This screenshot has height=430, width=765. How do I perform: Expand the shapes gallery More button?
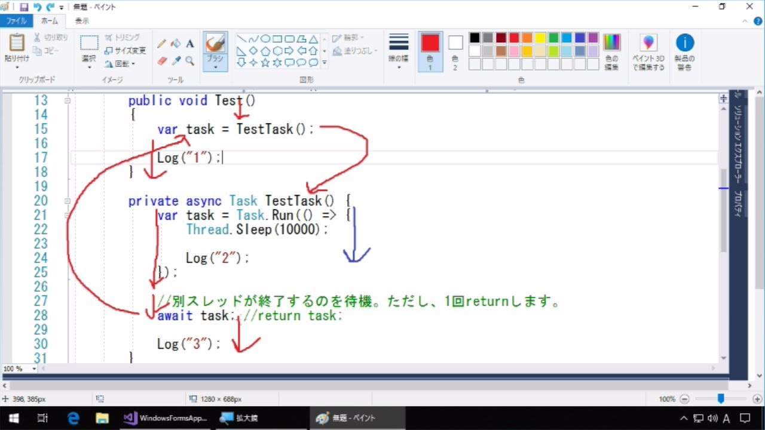point(325,62)
